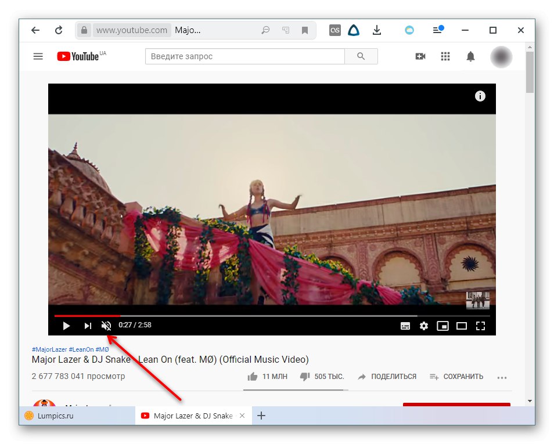Viewport: 554px width, 444px height.
Task: Skip to next video button
Action: [88, 326]
